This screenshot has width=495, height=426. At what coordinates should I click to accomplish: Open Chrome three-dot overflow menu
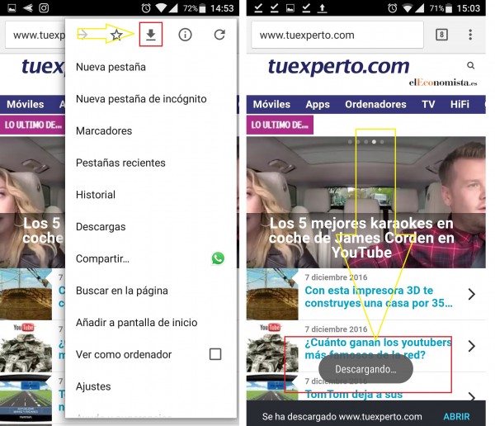(470, 35)
